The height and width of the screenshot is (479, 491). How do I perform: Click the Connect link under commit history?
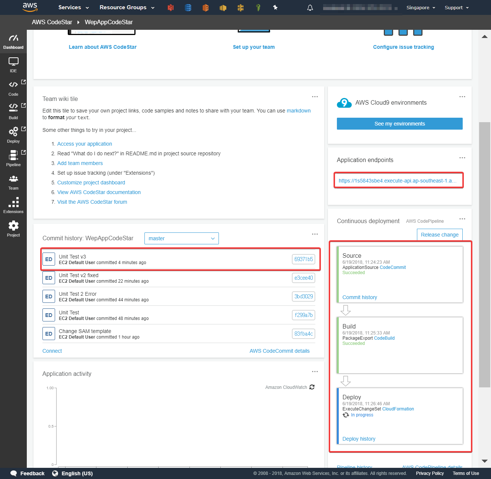click(52, 351)
